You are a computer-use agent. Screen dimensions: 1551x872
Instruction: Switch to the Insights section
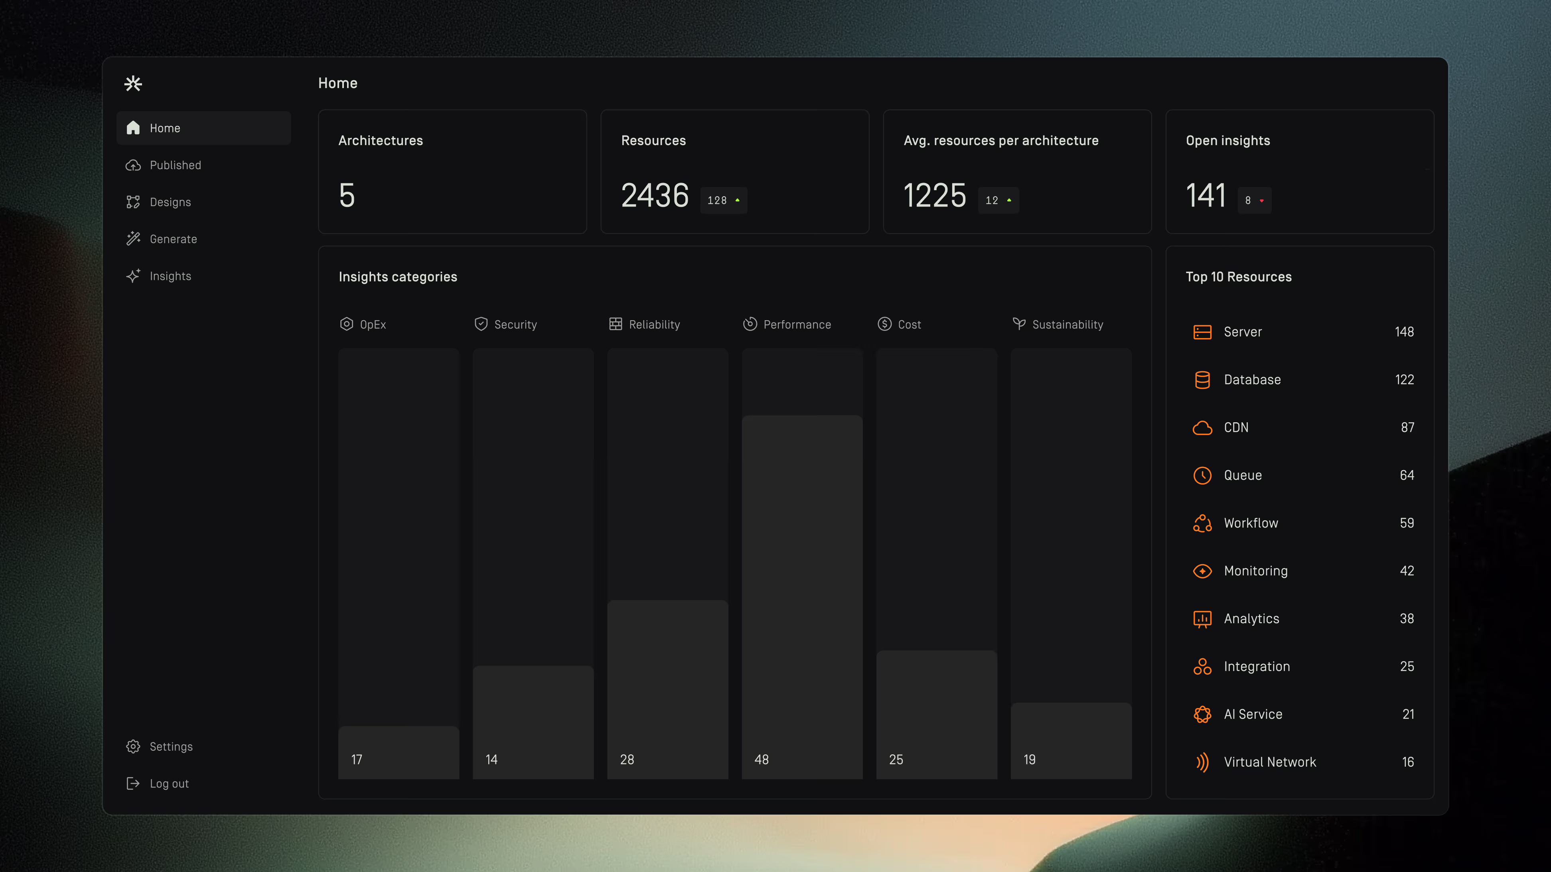point(170,276)
